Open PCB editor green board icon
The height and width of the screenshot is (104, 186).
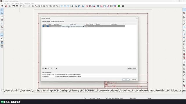click(x=119, y=6)
